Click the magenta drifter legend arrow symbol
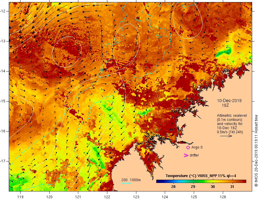This screenshot has height=200, width=258. [186, 155]
